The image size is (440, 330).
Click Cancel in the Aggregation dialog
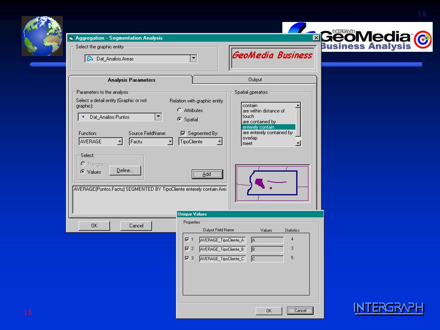[136, 225]
